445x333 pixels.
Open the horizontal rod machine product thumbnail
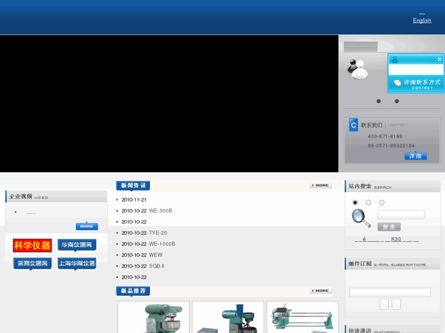pyautogui.click(x=302, y=317)
